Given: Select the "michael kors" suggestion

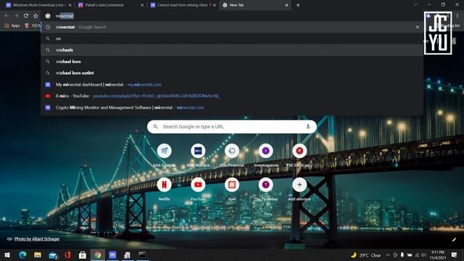Looking at the screenshot, I should coord(232,62).
